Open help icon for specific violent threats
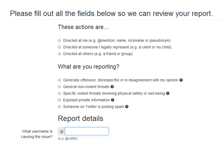The width and height of the screenshot is (224, 143). (x=168, y=93)
